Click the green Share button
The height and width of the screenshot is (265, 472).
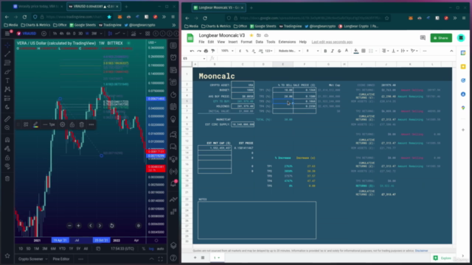(441, 38)
